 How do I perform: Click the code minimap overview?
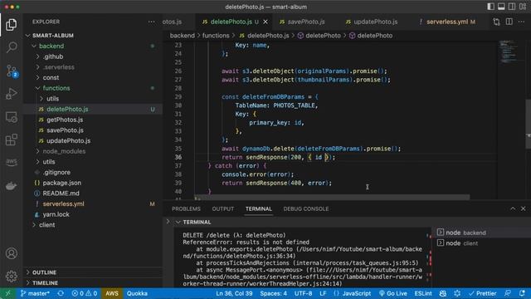510,52
